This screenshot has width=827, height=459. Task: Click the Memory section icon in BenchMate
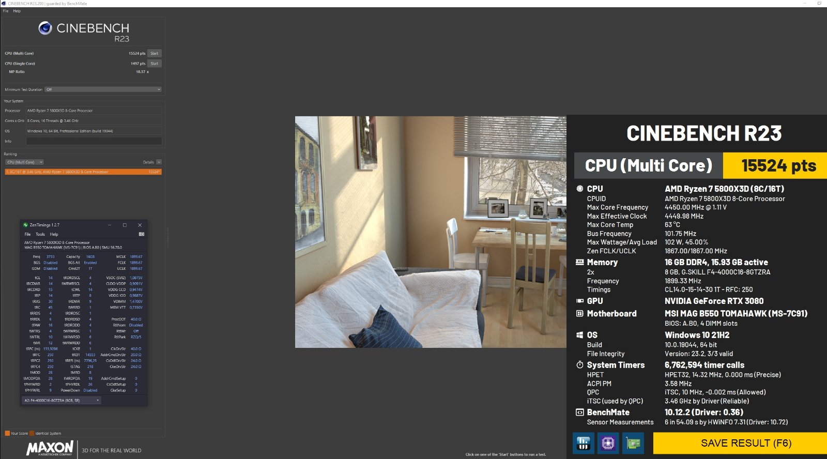tap(580, 262)
